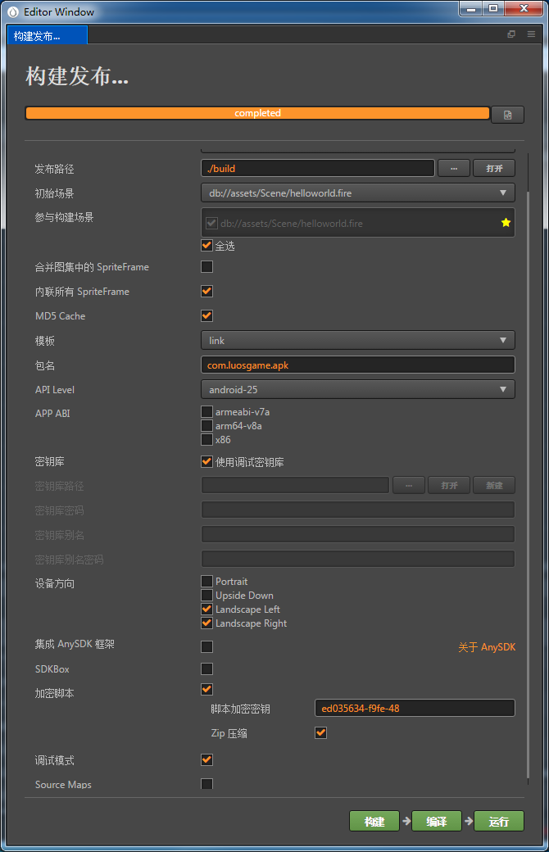Enable the Source Maps checkbox
The width and height of the screenshot is (549, 852).
[x=206, y=783]
